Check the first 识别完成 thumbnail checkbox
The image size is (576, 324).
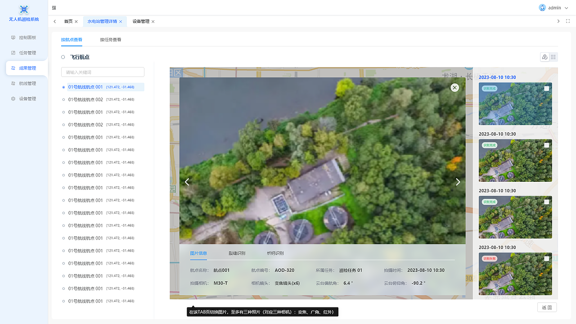coord(546,89)
